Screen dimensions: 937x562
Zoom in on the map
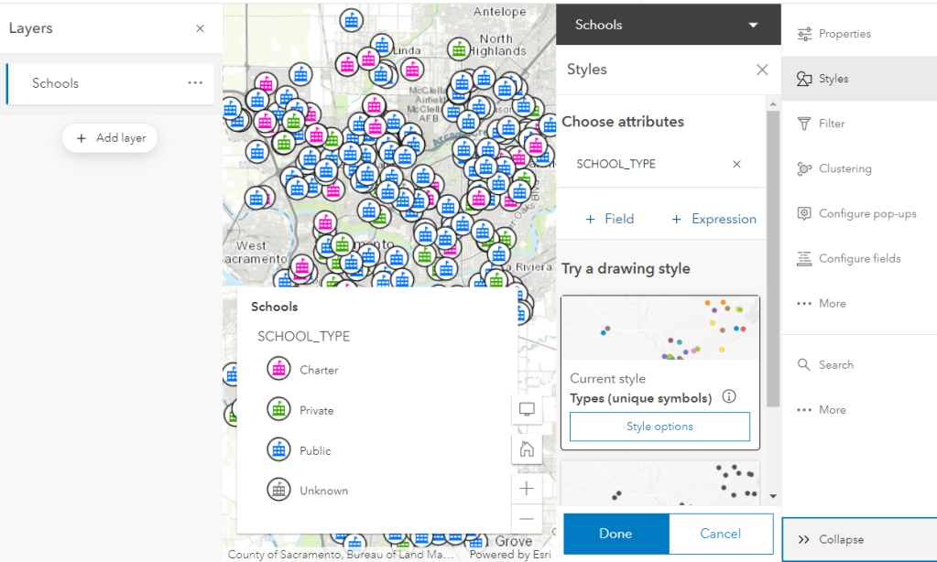527,489
